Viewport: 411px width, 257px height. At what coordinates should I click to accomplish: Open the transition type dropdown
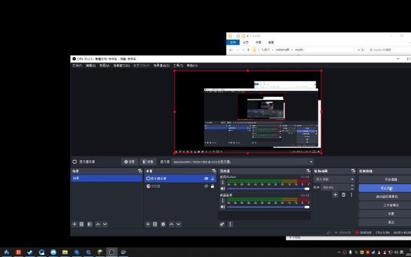coord(334,179)
